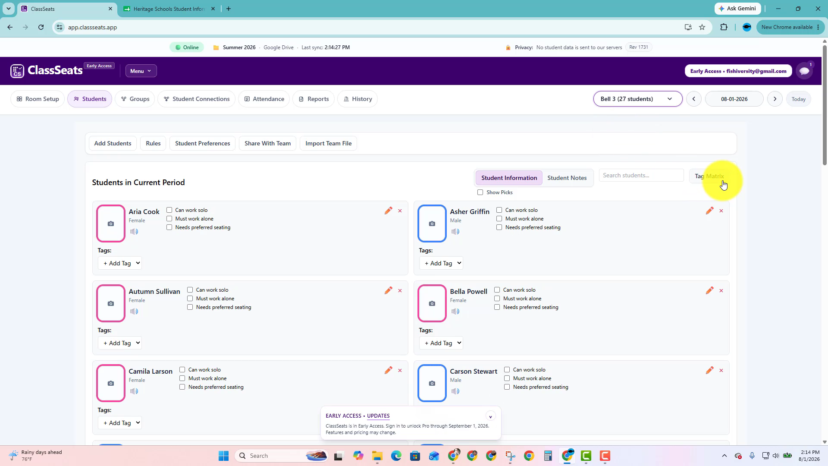Click the Add Students button
This screenshot has width=828, height=466.
click(113, 143)
